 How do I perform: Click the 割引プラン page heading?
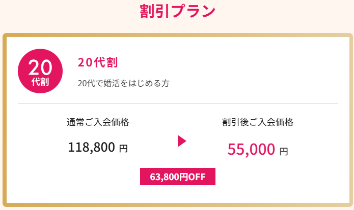(177, 11)
